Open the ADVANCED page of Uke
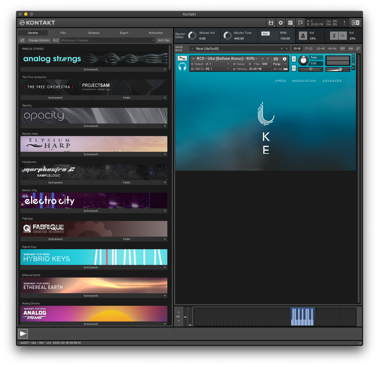379x367 pixels. (x=332, y=81)
